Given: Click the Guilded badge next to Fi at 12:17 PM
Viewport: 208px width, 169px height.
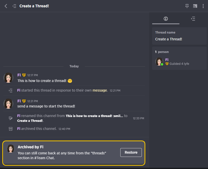Looking at the screenshot, I should coord(24,75).
